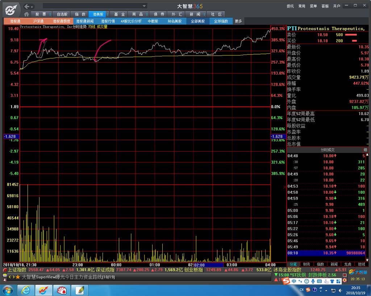Viewport: 371px width, 296px height.
Task: Expand the 新闻 tab submenu arrow
Action: [x=204, y=14]
